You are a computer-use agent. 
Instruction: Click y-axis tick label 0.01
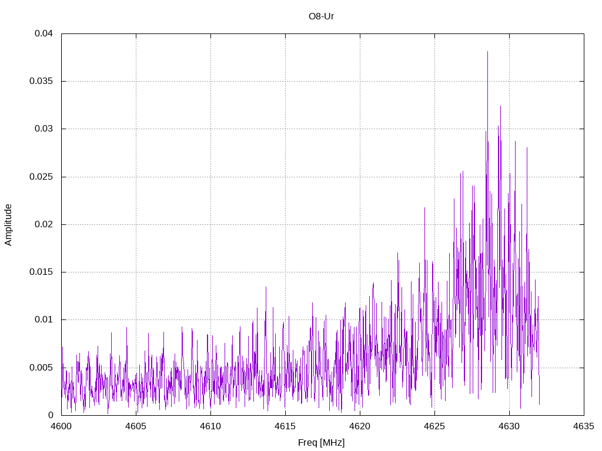(x=44, y=319)
